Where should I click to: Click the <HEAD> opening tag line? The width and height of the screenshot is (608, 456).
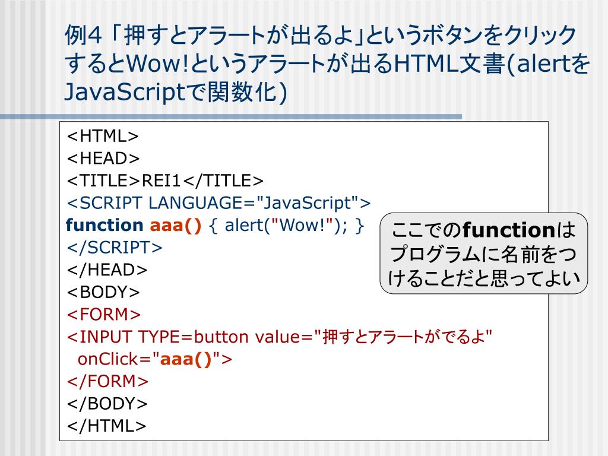(103, 158)
